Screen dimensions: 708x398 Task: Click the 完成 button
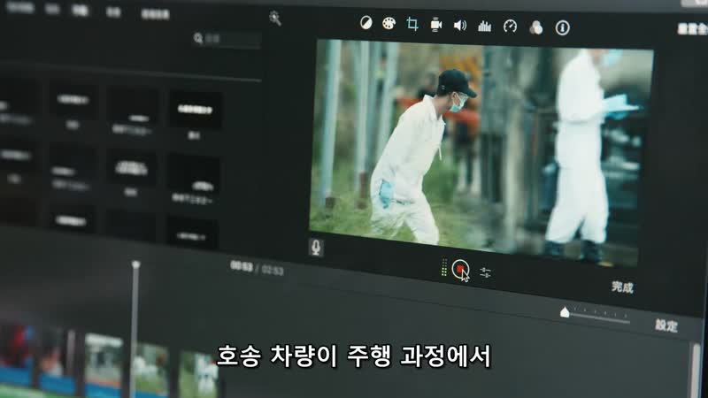pyautogui.click(x=622, y=287)
